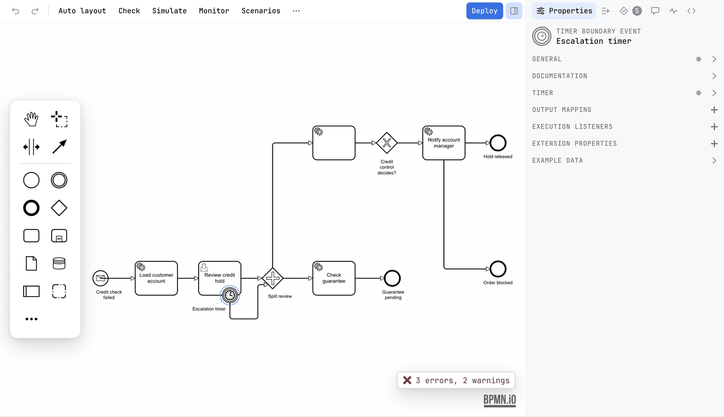Create a data object from palette
Image resolution: width=724 pixels, height=417 pixels.
point(31,264)
